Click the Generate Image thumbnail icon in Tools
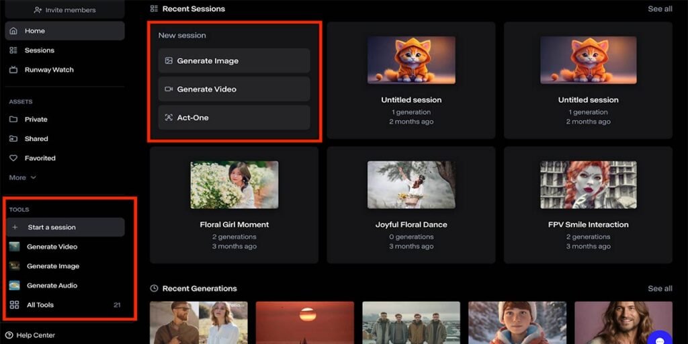Viewport: 688px width, 344px height. tap(15, 266)
